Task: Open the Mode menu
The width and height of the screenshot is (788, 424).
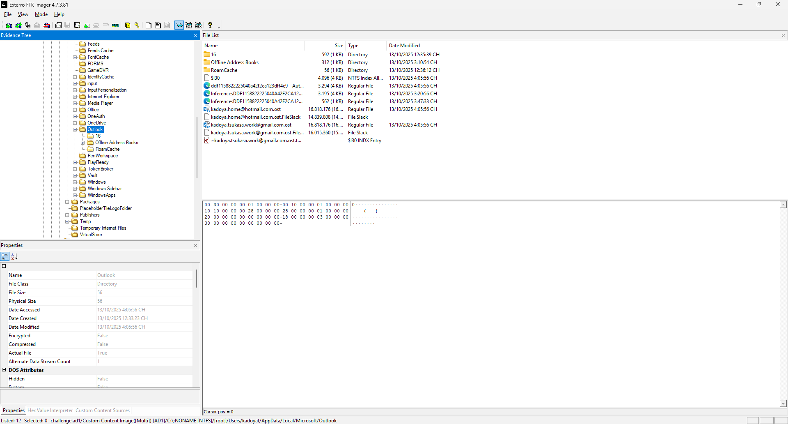Action: pyautogui.click(x=41, y=14)
